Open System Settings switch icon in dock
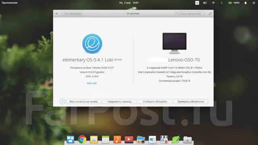 click(x=152, y=140)
